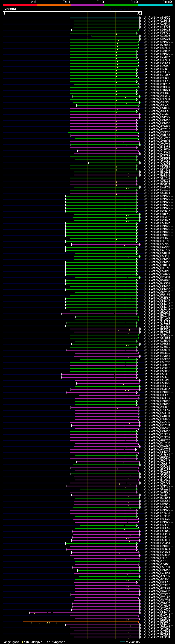Select hit label UniRef100_C1MPK4
Screen dimensions: 175x644
[157, 24]
